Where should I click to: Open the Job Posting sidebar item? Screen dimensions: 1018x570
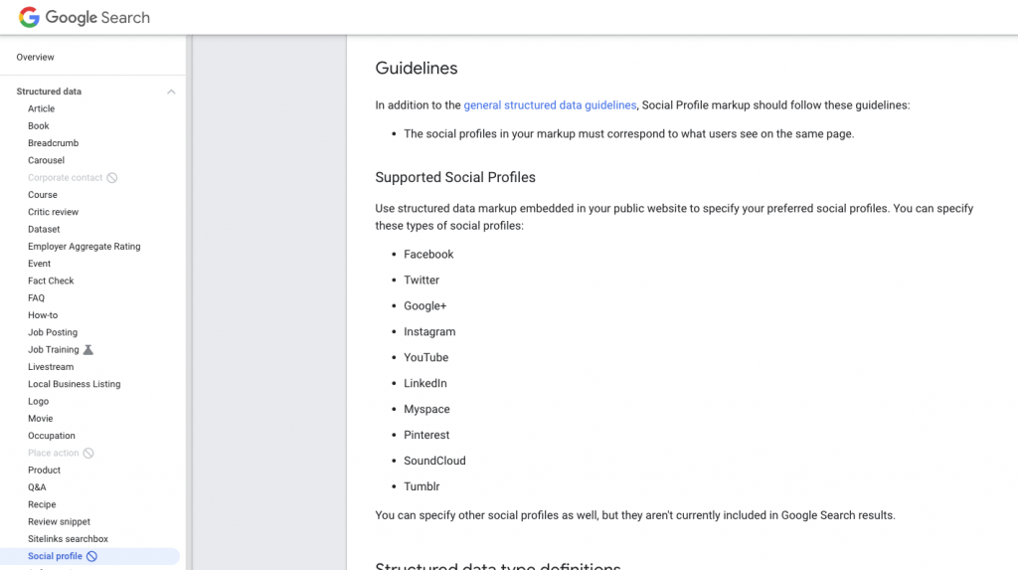coord(53,333)
